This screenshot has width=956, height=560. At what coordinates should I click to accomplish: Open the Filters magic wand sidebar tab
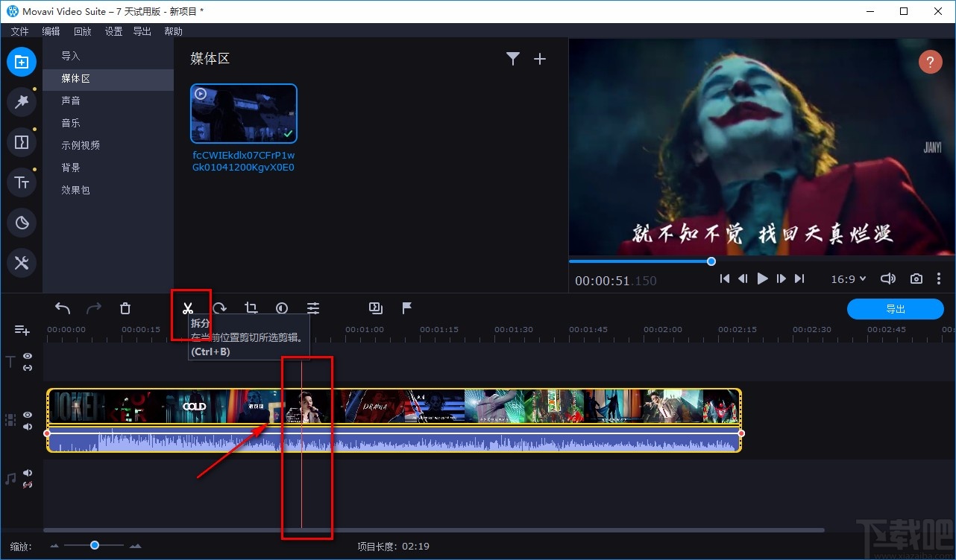click(x=22, y=102)
